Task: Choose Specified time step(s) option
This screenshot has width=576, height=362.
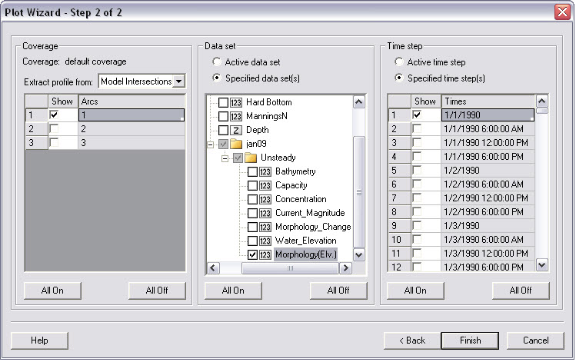Action: pos(399,78)
